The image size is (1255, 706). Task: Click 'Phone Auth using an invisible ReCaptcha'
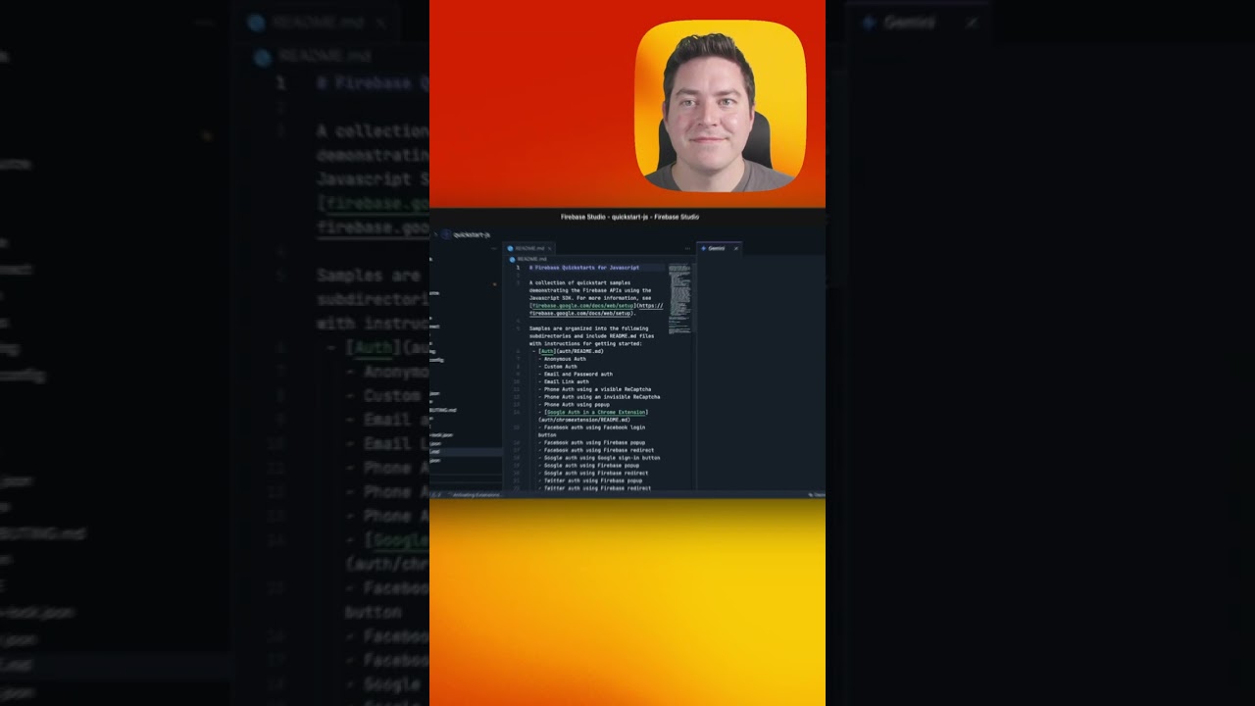pyautogui.click(x=599, y=397)
